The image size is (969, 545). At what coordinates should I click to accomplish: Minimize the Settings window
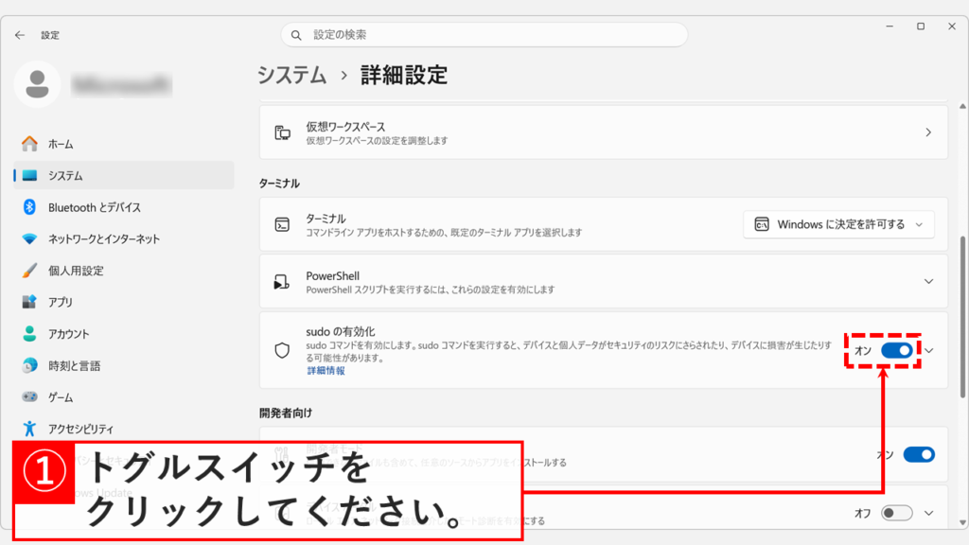point(890,26)
